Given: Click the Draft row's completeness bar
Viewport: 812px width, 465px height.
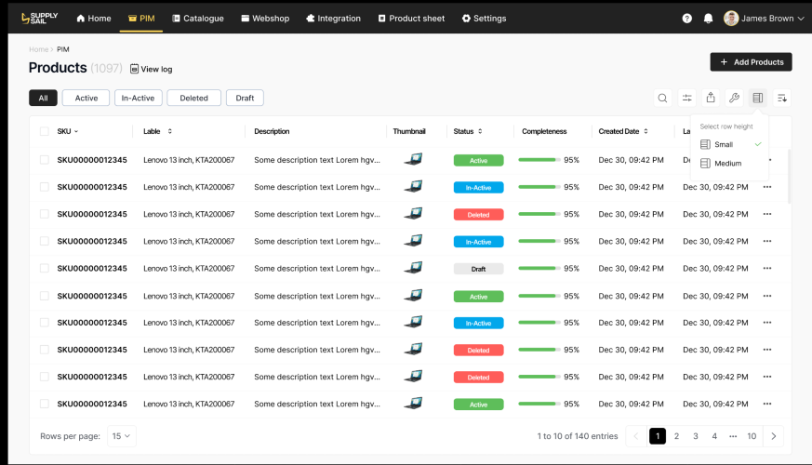Looking at the screenshot, I should pos(539,268).
